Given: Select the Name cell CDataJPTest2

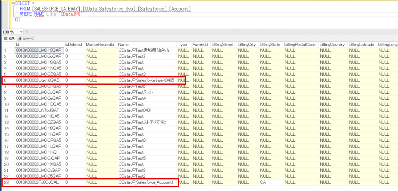Looking at the screenshot, I should (147, 176).
